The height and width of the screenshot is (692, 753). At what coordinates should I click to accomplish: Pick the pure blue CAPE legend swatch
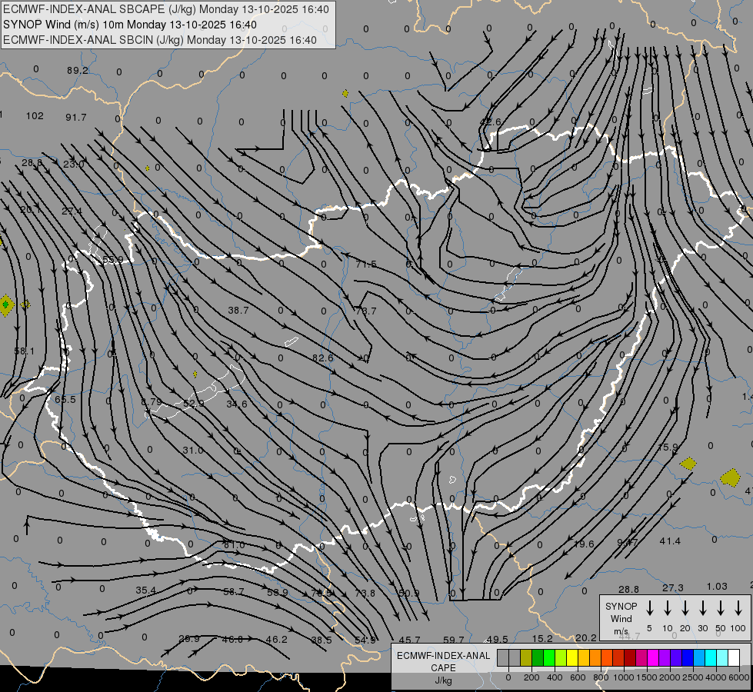click(x=687, y=658)
